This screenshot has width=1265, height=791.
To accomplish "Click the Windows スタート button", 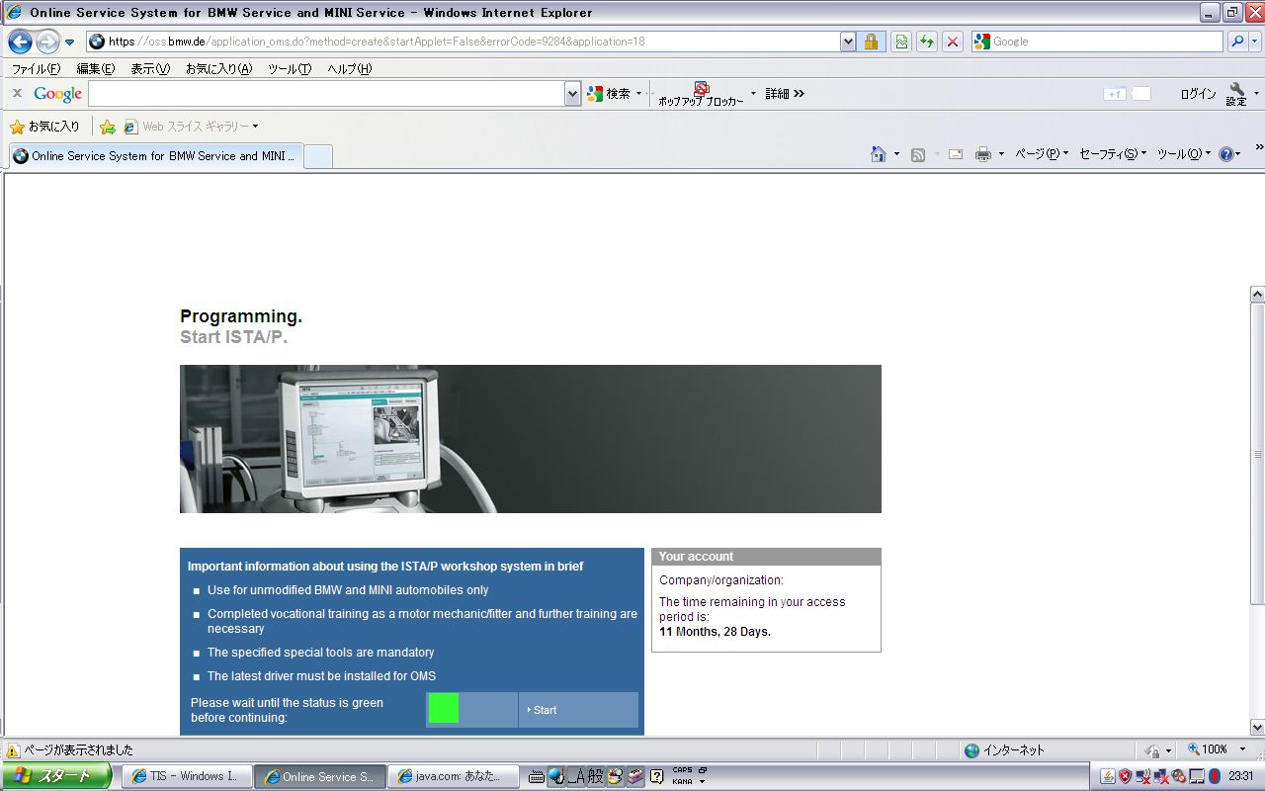I will coord(57,776).
